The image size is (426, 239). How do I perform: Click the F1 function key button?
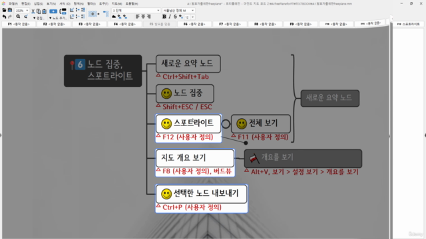click(19, 24)
